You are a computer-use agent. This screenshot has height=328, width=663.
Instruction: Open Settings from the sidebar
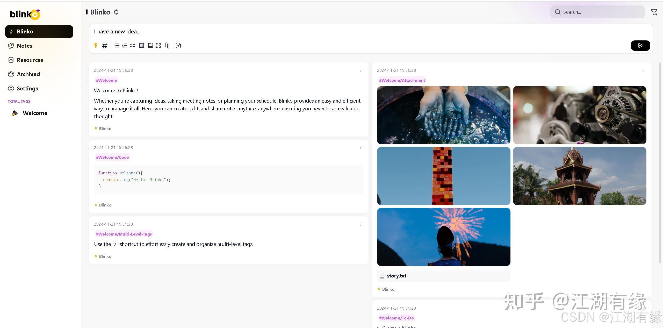(x=27, y=88)
